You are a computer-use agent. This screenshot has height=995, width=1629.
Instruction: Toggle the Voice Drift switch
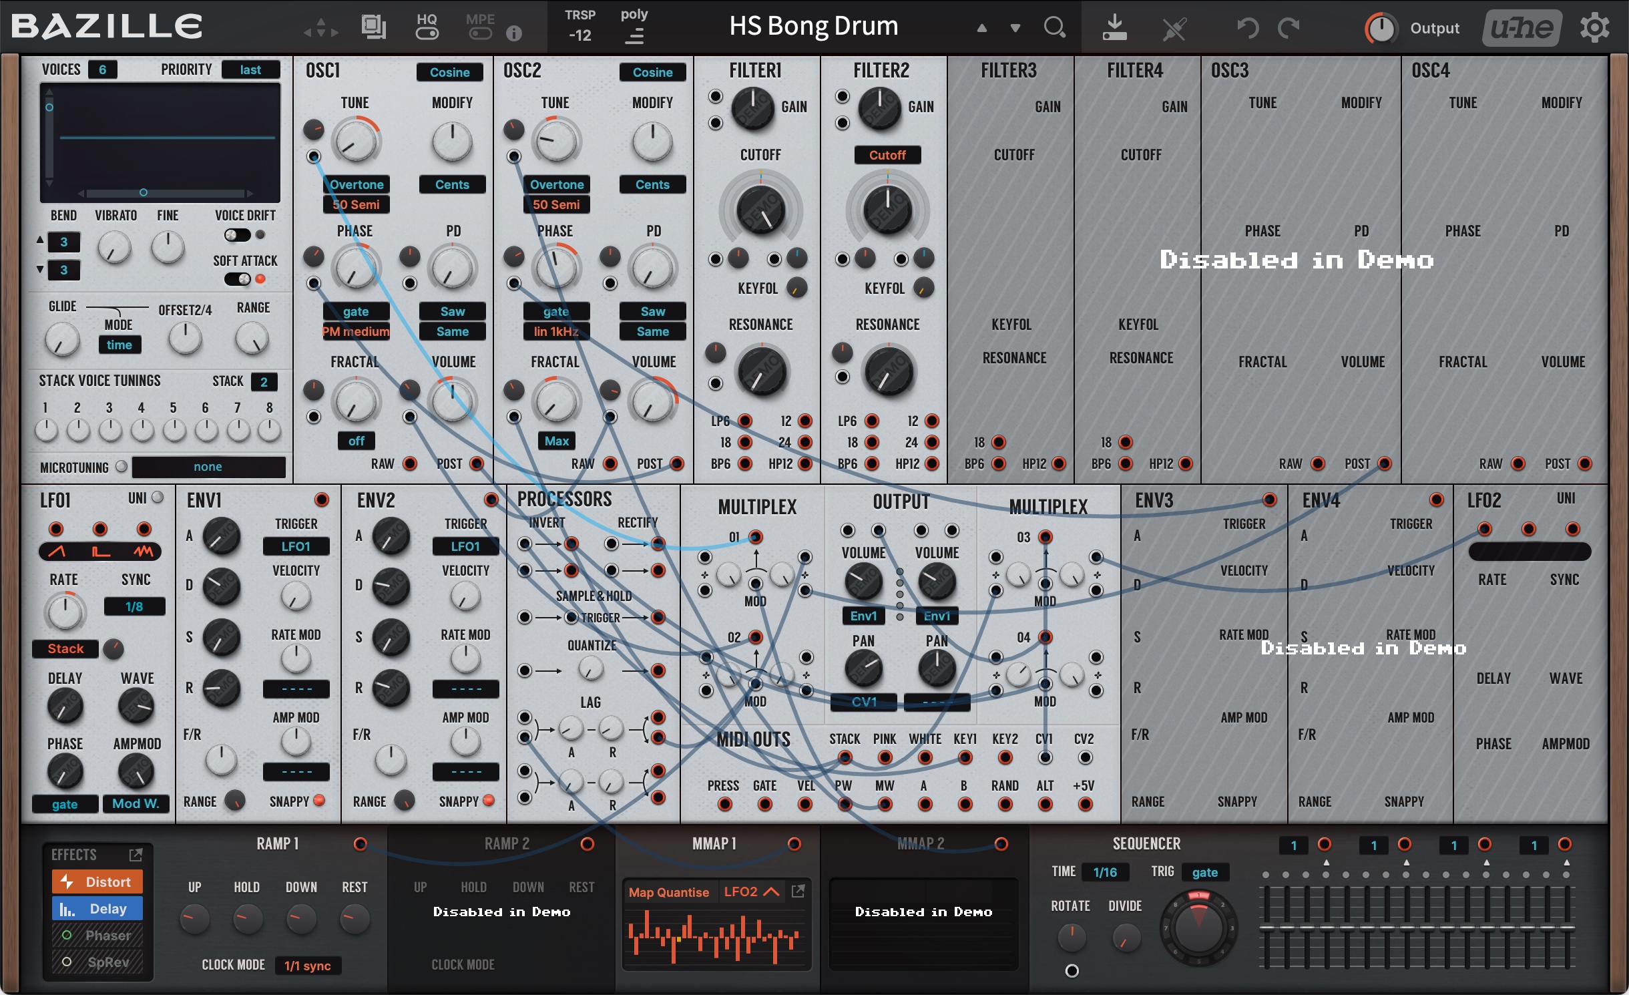[237, 234]
